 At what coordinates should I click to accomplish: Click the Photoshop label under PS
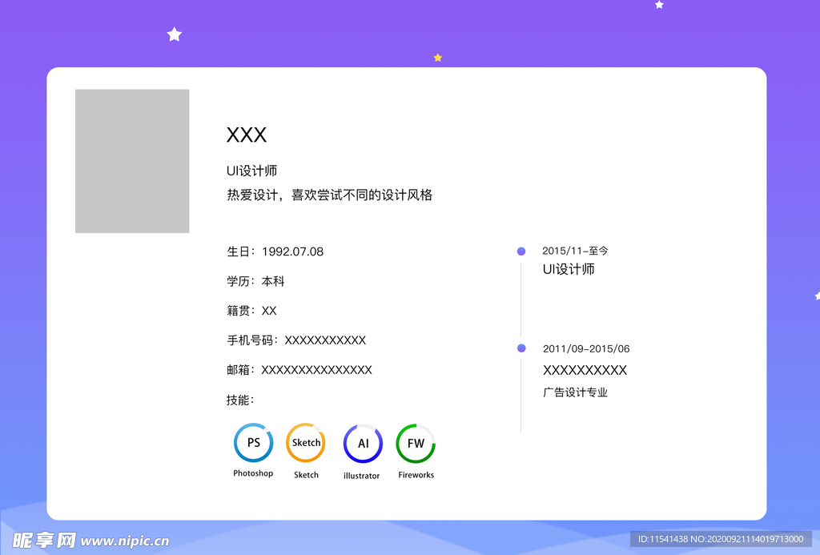[x=253, y=473]
